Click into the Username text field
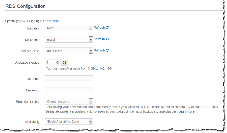The height and width of the screenshot is (133, 227). pos(69,78)
